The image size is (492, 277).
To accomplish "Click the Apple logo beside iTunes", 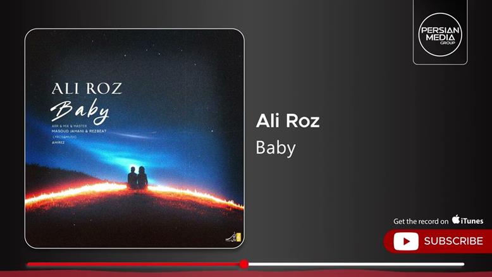I will (456, 219).
